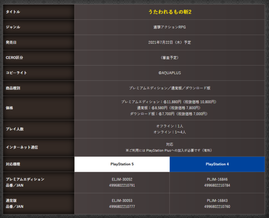Select the genre text アクションRPG

(174, 27)
